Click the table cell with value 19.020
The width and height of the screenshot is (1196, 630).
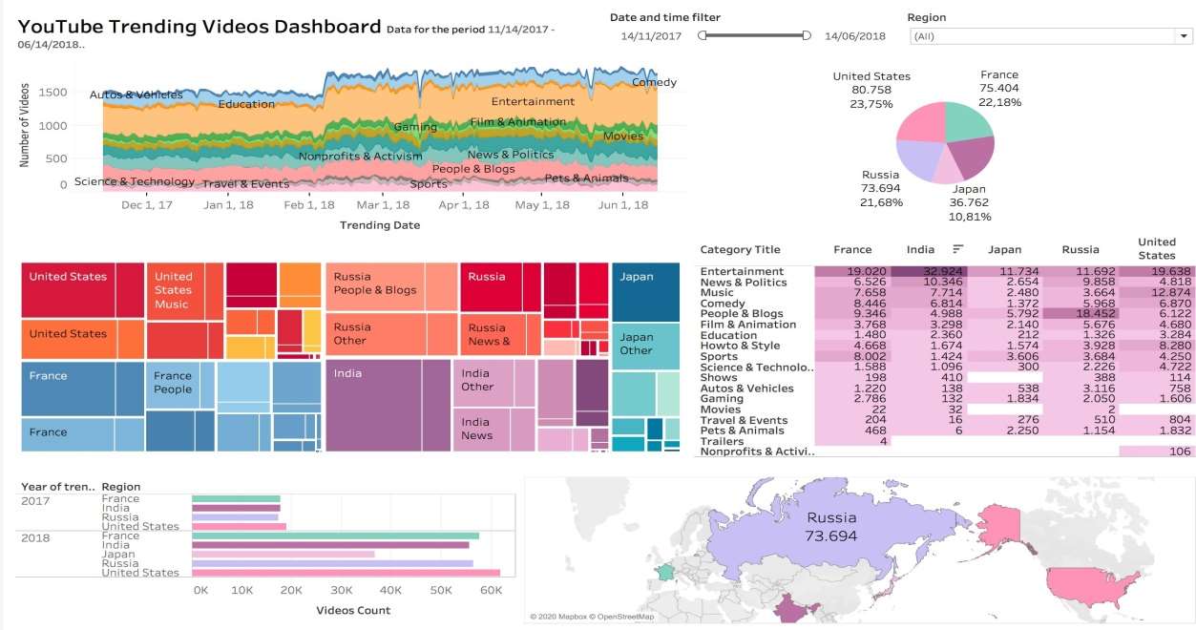click(852, 271)
